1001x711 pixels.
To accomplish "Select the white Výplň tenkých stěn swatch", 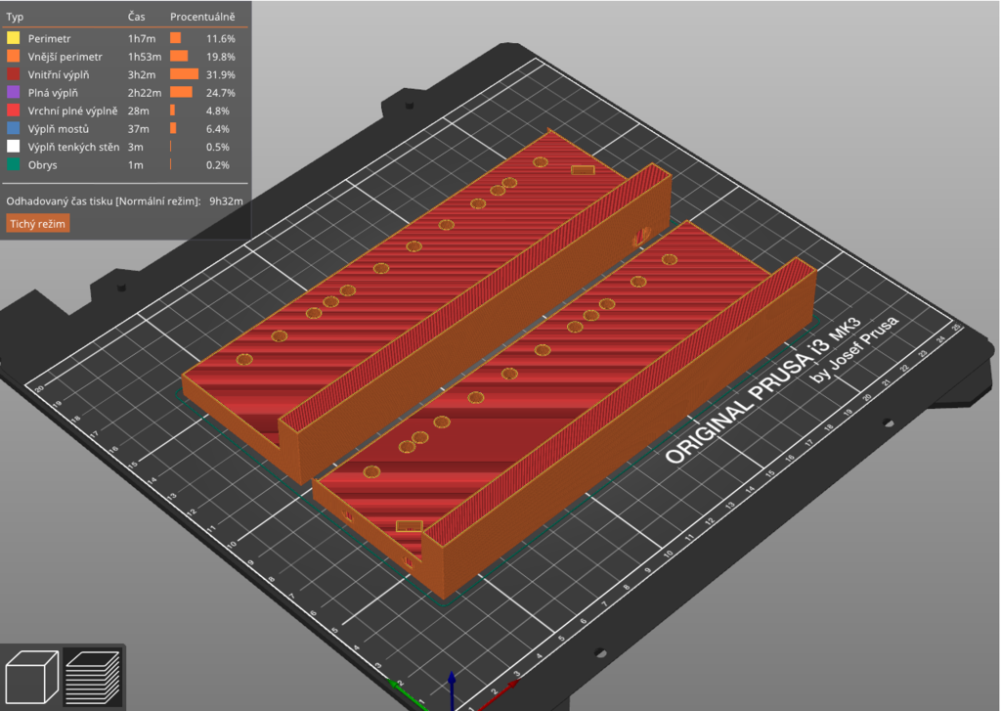I will point(14,147).
